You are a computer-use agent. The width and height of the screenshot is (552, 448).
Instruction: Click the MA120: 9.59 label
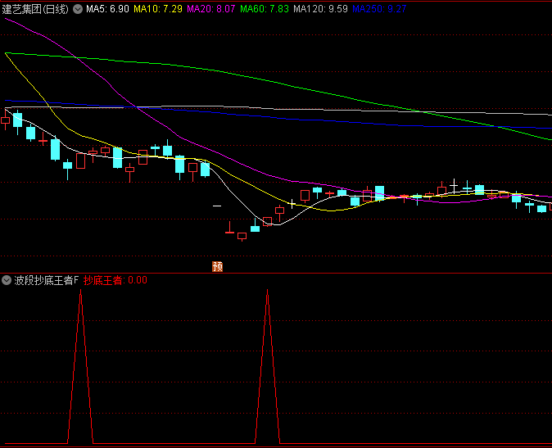321,9
